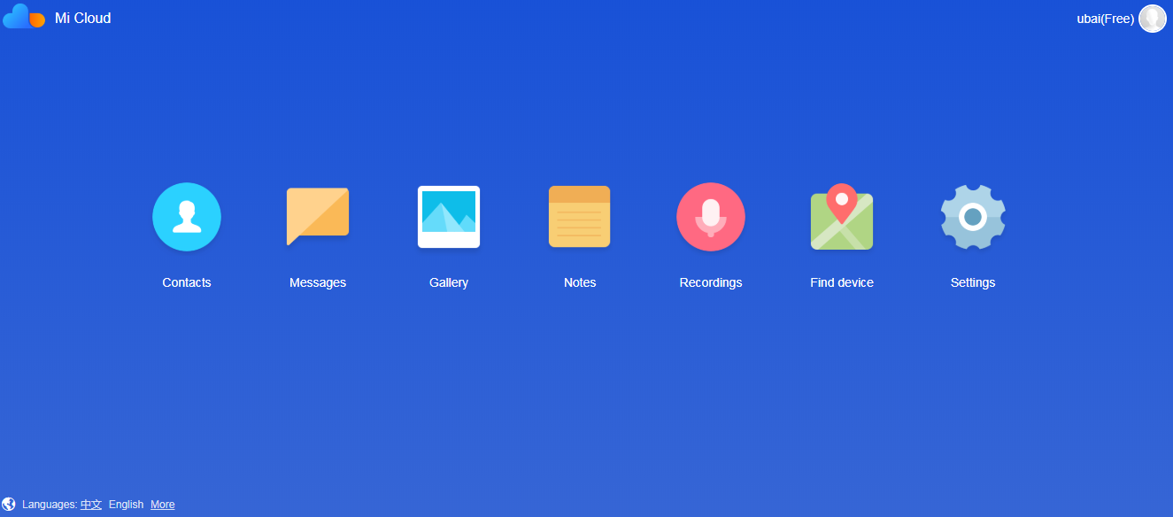Launch the Find device map pin icon

(x=842, y=217)
